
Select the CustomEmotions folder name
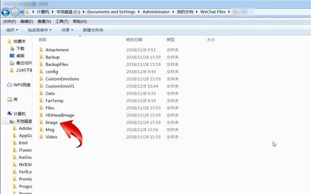pos(62,79)
